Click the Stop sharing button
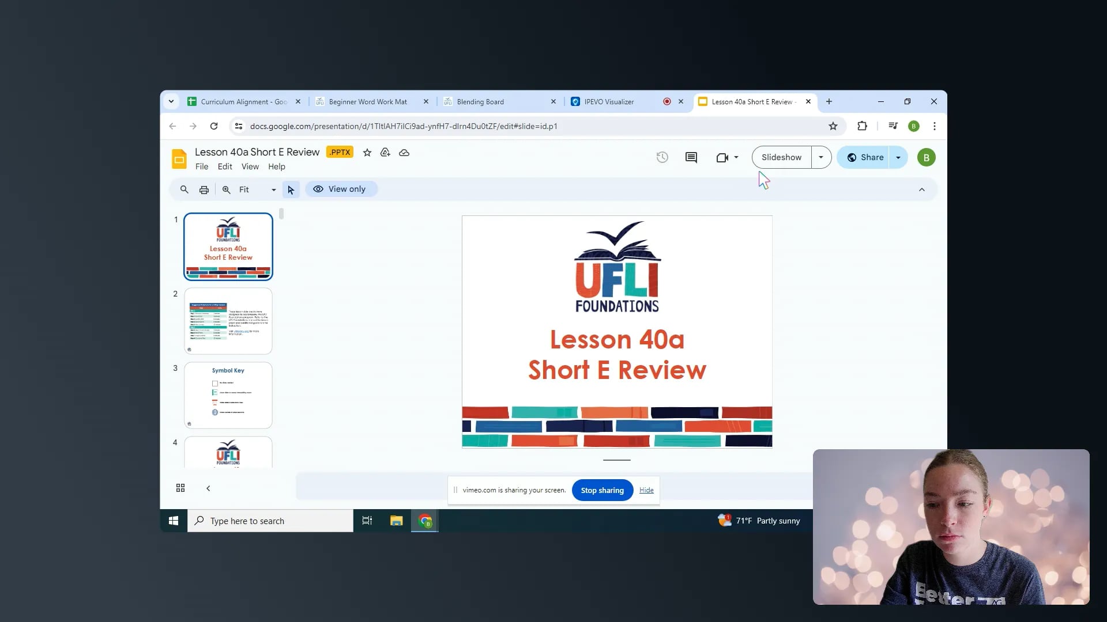 click(x=602, y=490)
